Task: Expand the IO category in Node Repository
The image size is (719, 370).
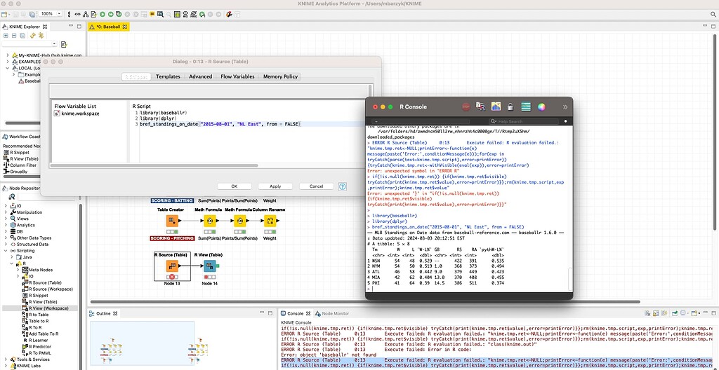Action: 6,206
